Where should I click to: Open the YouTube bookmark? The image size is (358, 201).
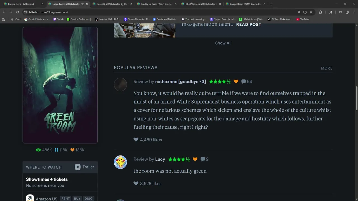(303, 19)
